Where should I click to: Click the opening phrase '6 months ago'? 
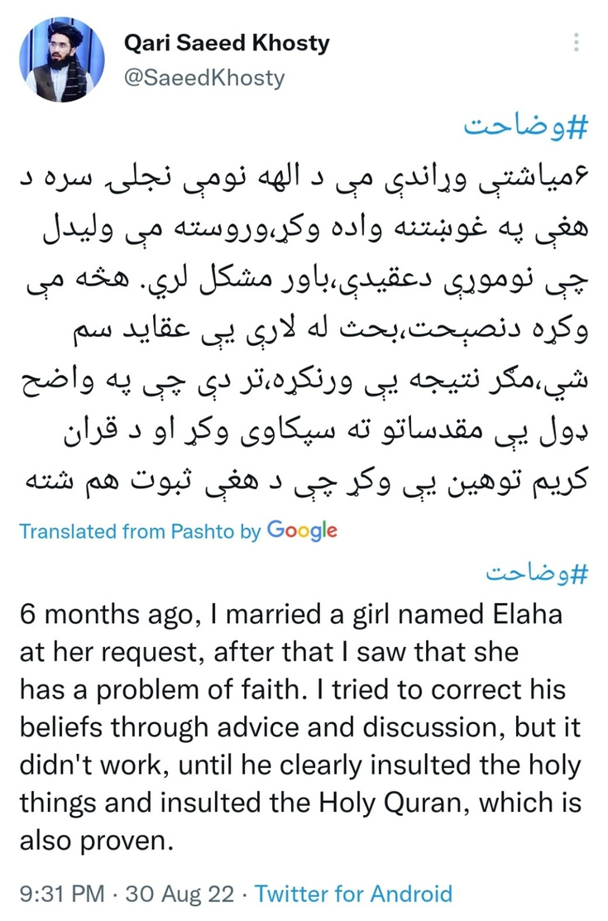107,615
